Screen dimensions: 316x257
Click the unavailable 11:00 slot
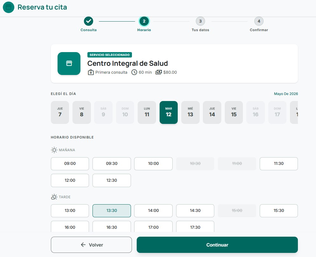tap(237, 164)
